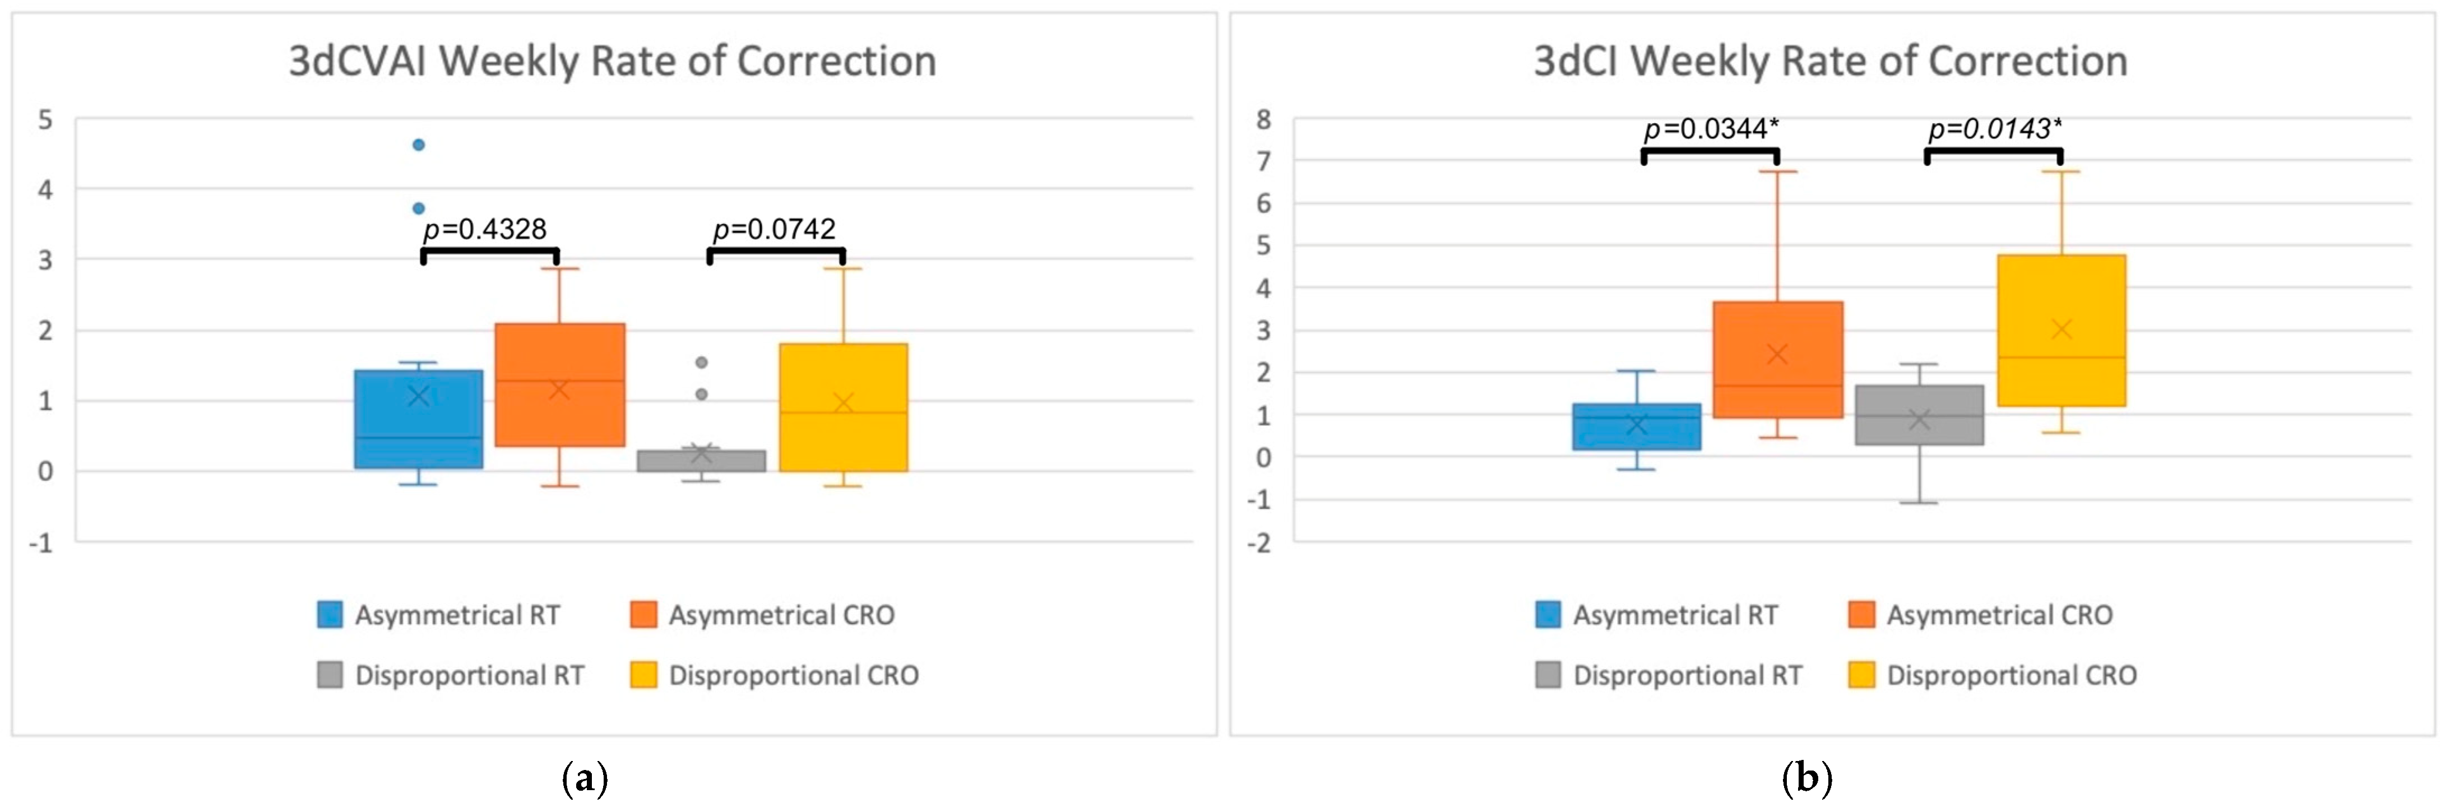The width and height of the screenshot is (2446, 812).
Task: Click the p=0.0742 significance label
Action: [x=775, y=229]
